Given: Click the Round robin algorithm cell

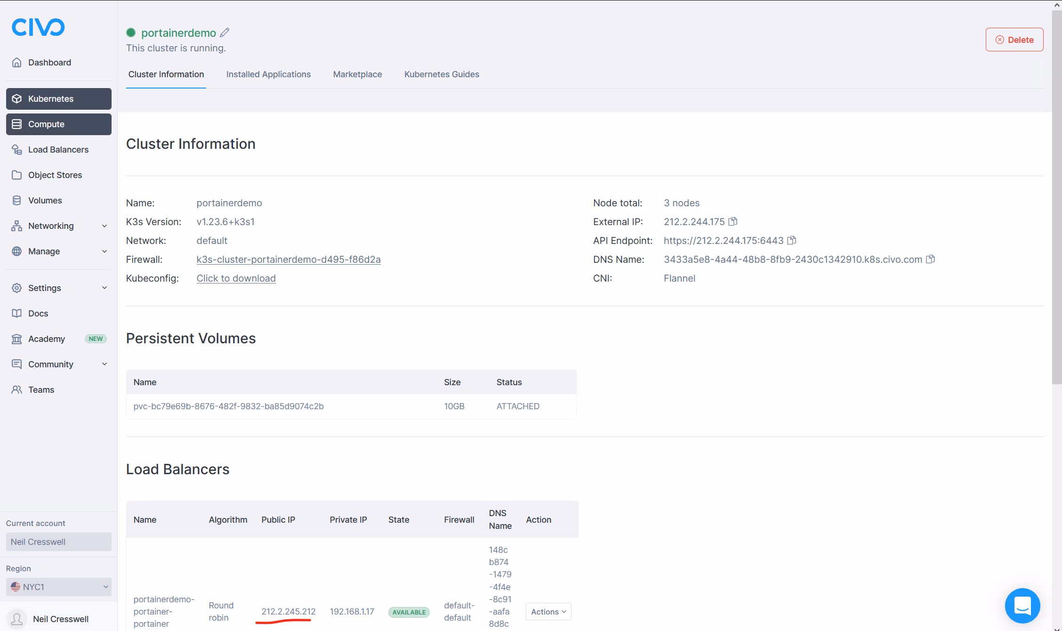Looking at the screenshot, I should point(221,611).
